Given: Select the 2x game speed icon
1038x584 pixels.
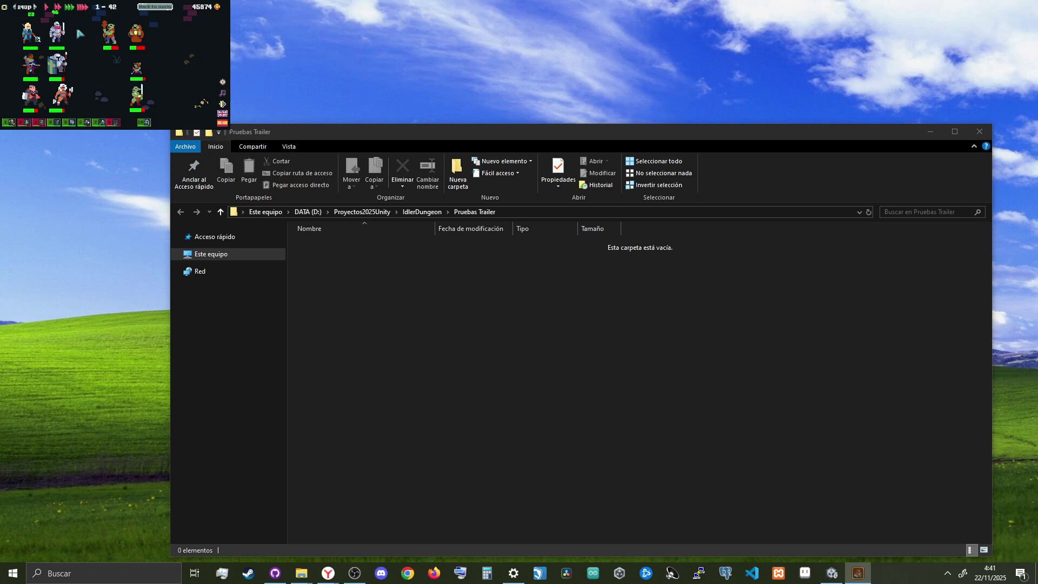Looking at the screenshot, I should point(56,7).
